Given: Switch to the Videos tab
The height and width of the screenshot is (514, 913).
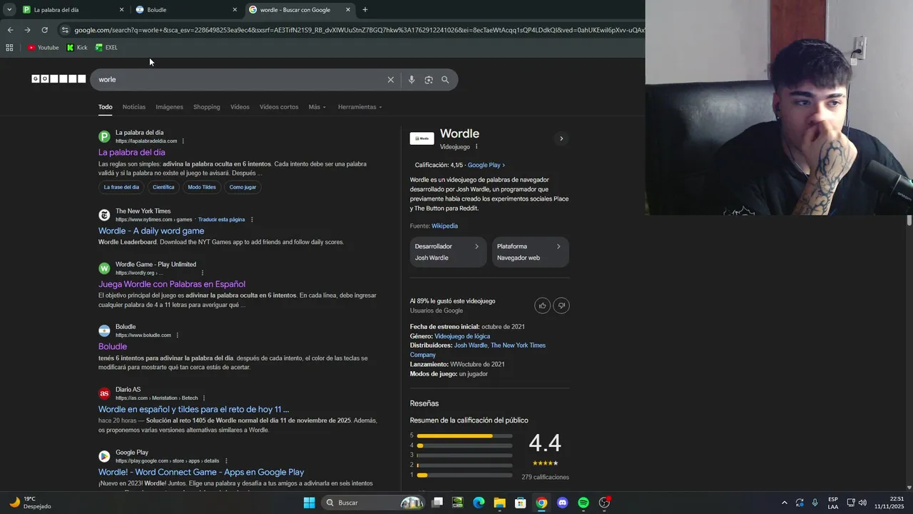Looking at the screenshot, I should point(240,107).
